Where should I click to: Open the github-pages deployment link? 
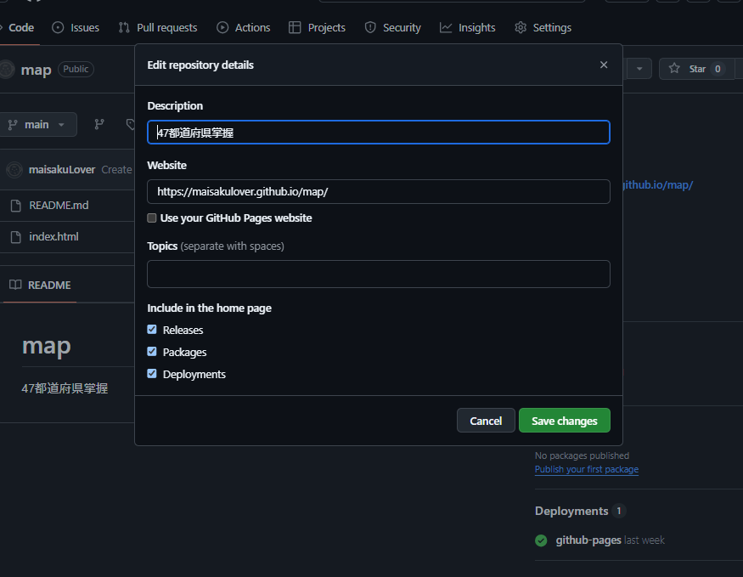(x=588, y=540)
